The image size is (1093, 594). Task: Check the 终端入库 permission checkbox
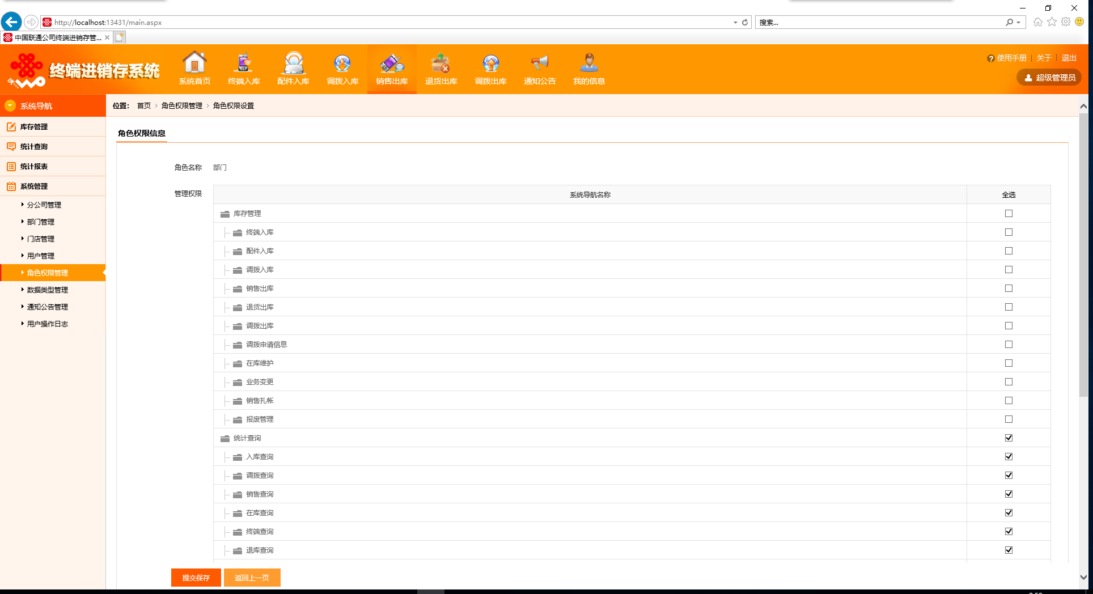1009,232
